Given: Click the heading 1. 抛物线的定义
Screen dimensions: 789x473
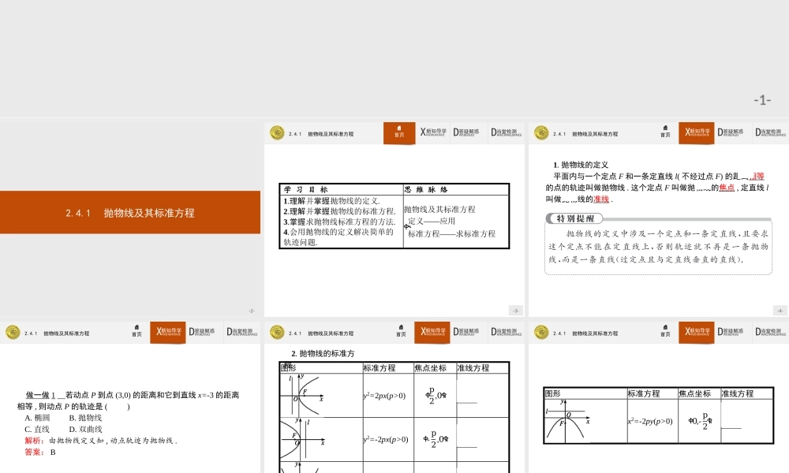Looking at the screenshot, I should 581,165.
